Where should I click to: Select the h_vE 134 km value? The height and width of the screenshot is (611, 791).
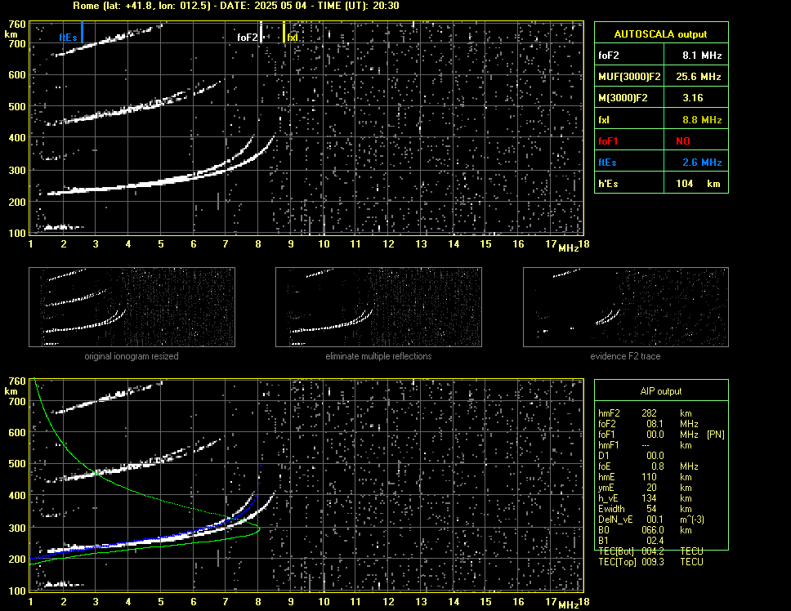click(667, 498)
